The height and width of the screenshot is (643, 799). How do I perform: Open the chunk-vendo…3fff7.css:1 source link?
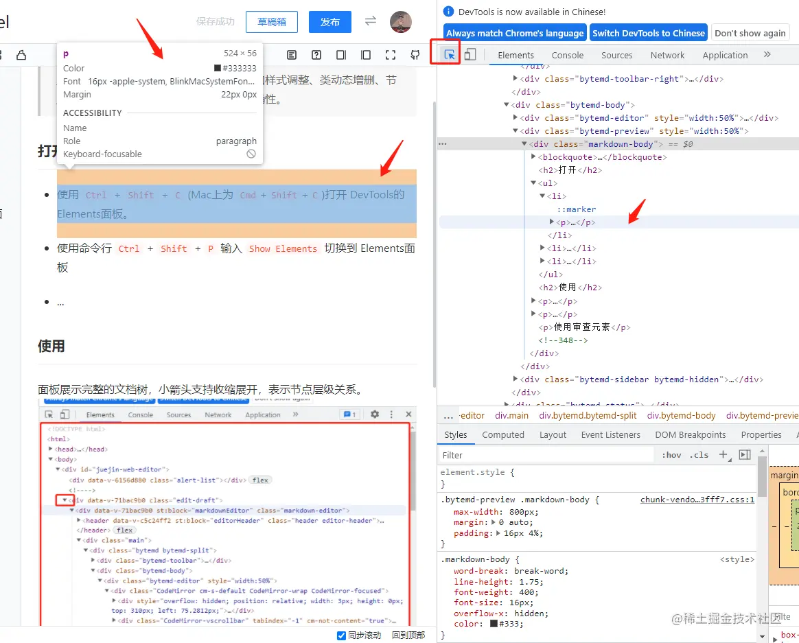[697, 500]
